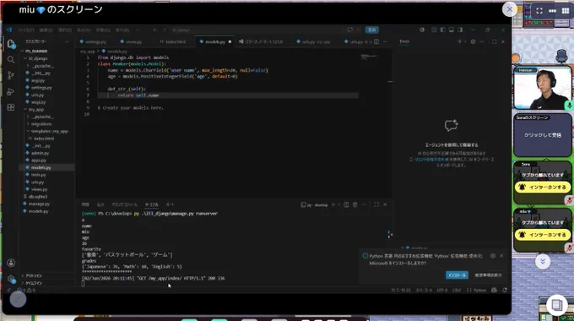
Task: Switch to the settings.py tab
Action: click(x=93, y=41)
